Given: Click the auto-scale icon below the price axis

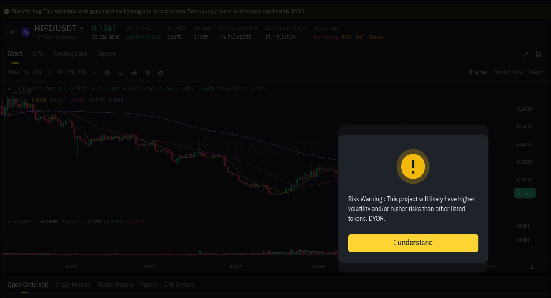Looking at the screenshot, I should pos(533,266).
